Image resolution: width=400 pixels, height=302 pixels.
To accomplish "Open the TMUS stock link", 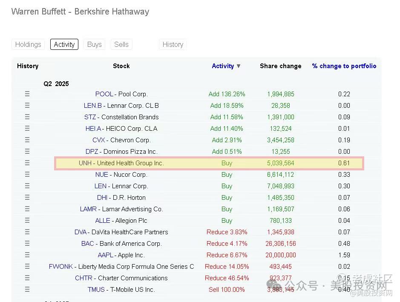I will [96, 290].
